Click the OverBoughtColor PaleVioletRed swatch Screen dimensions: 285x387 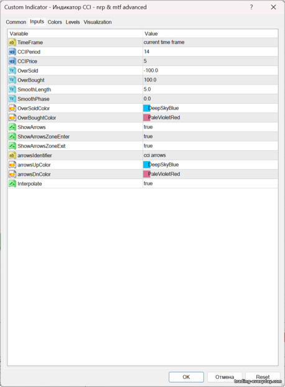[x=147, y=117]
